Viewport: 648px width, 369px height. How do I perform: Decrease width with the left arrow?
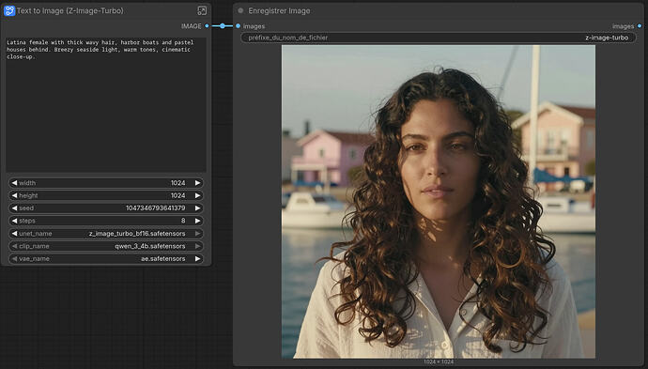click(x=14, y=183)
